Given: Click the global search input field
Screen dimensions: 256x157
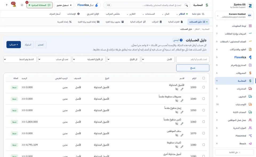Looking at the screenshot, I should [147, 5].
